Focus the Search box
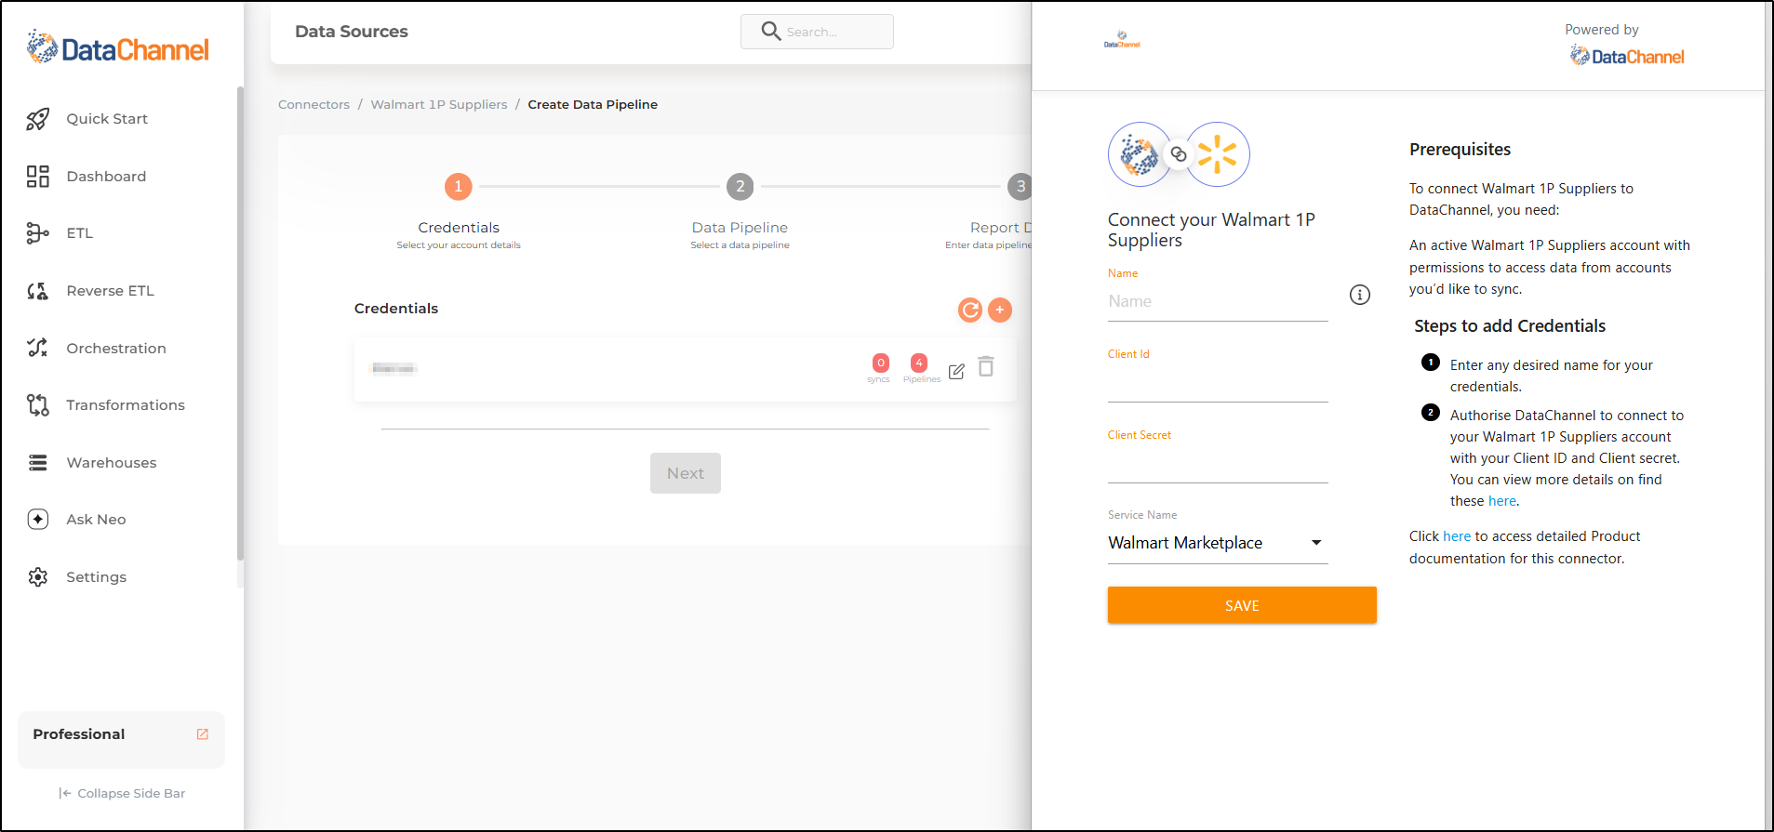Viewport: 1774px width, 832px height. tap(817, 32)
